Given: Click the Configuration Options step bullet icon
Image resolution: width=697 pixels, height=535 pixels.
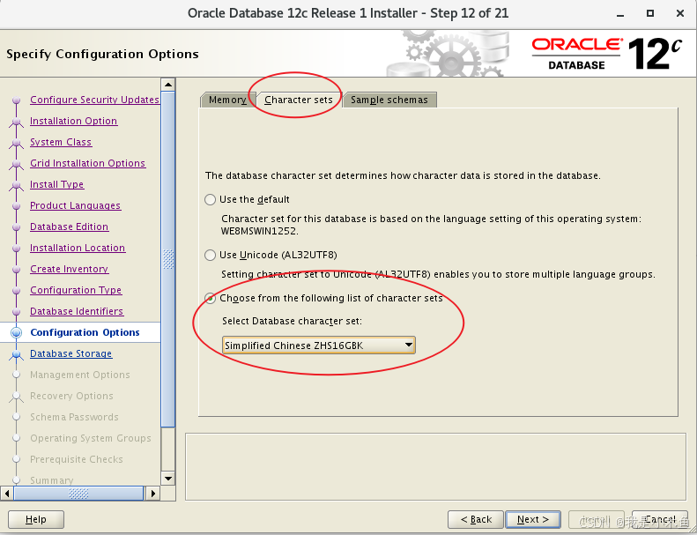Looking at the screenshot, I should (17, 332).
